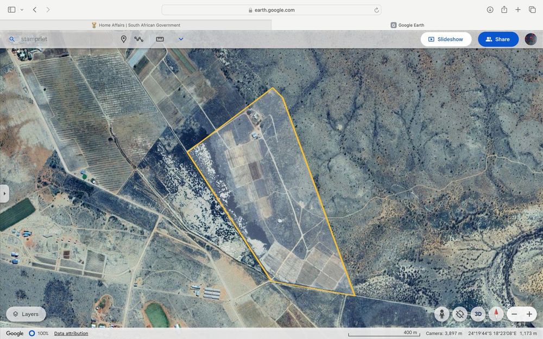Viewport: 543px width, 339px height.
Task: Click the user account avatar
Action: click(x=531, y=39)
